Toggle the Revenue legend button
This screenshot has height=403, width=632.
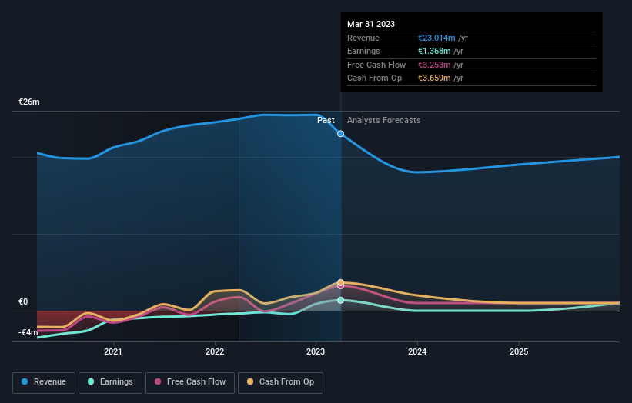point(44,382)
